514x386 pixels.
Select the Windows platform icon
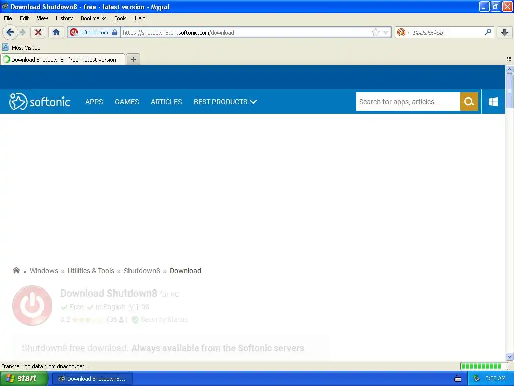click(493, 102)
